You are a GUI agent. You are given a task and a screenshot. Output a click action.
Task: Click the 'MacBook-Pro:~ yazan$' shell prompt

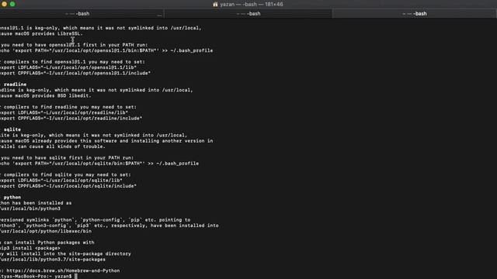pos(36,277)
